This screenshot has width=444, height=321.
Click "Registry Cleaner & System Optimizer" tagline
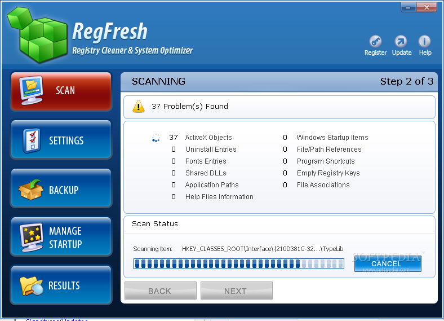(x=132, y=50)
